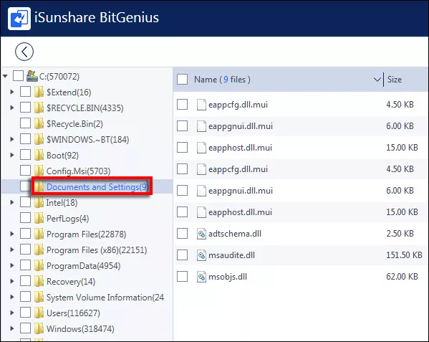Image resolution: width=429 pixels, height=342 pixels.
Task: Click the adtschema.dll file icon
Action: click(201, 234)
